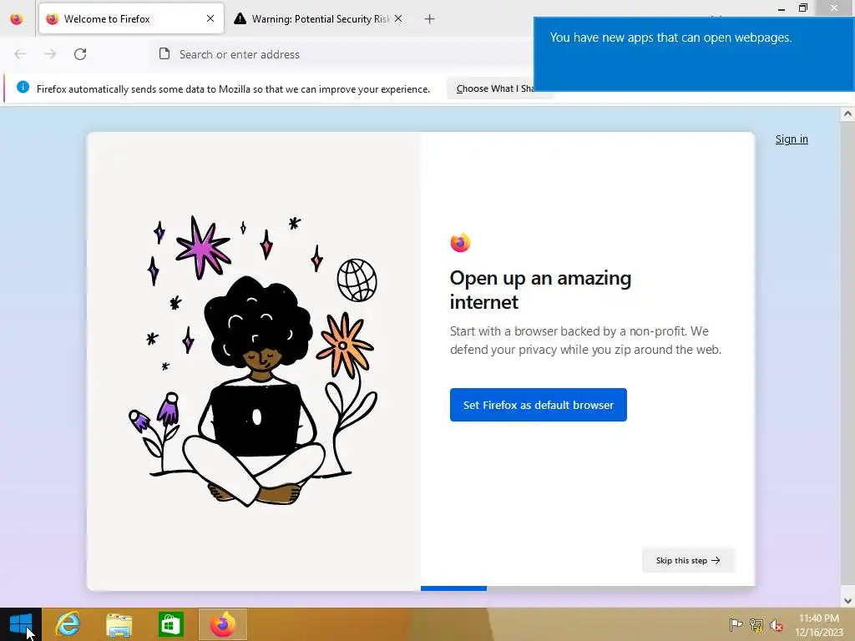
Task: Click the scrollbar down arrow
Action: pyautogui.click(x=847, y=601)
